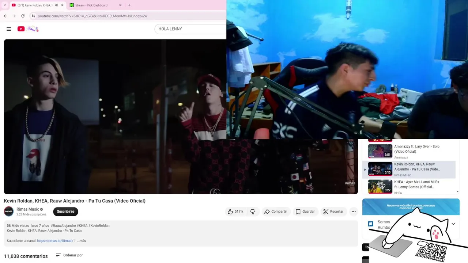
Task: Click the #KevinRoldan hashtag
Action: point(99,226)
